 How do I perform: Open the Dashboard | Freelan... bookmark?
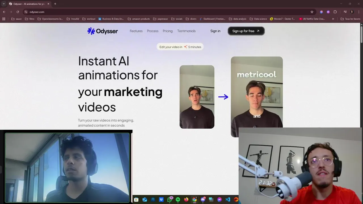[212, 19]
